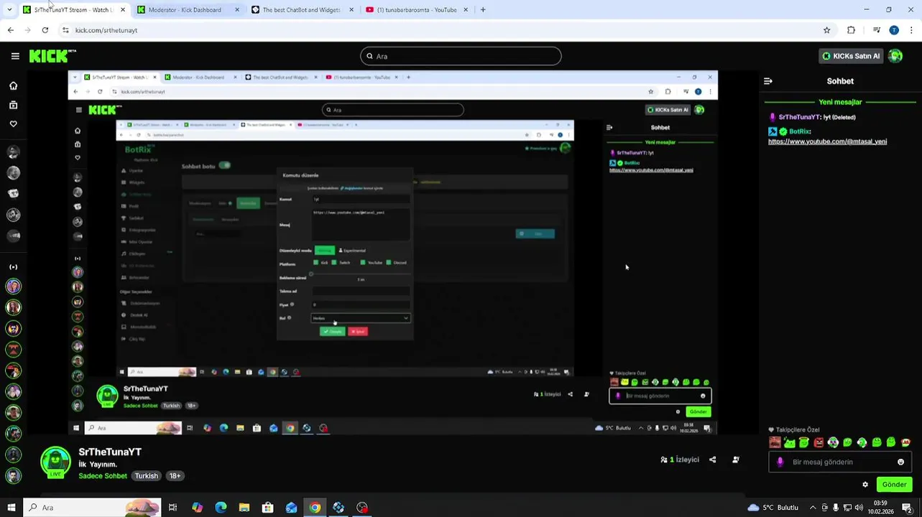
Task: Switch to The best ChatBot and Widgets tab
Action: pos(301,10)
